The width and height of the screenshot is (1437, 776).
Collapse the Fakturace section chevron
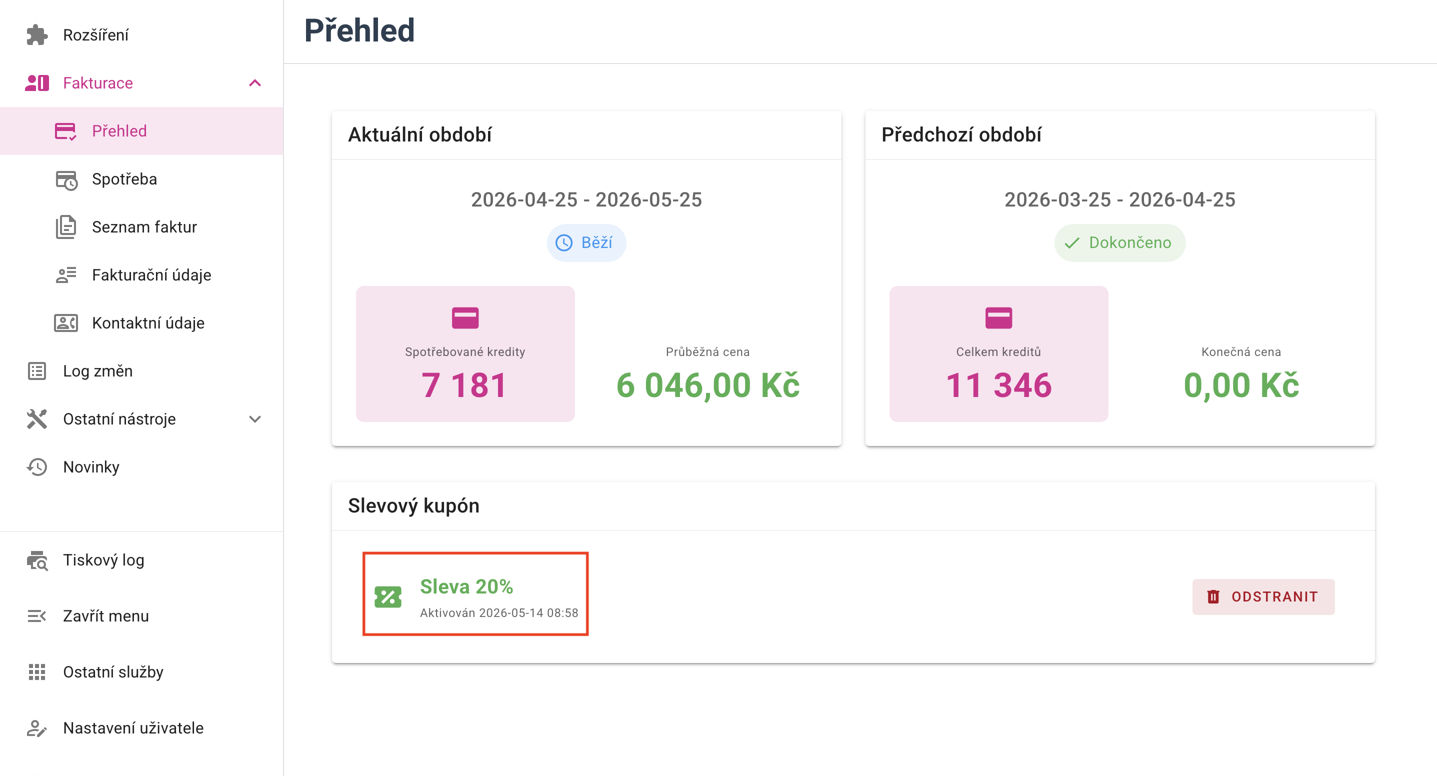255,83
